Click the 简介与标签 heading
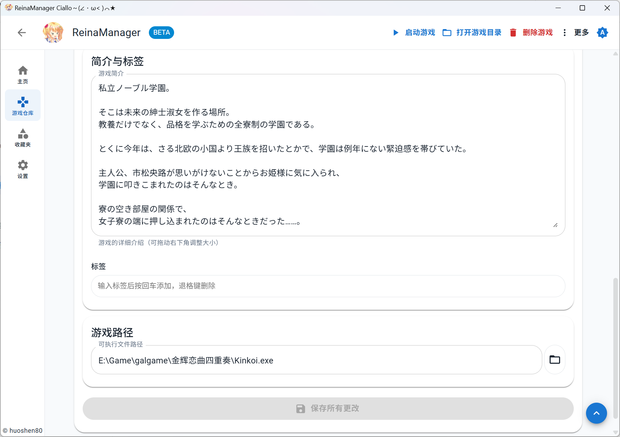 pyautogui.click(x=118, y=61)
